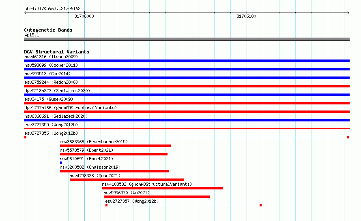
Task: Select nsv5996970 (Wu2021) label
Action: click(127, 193)
